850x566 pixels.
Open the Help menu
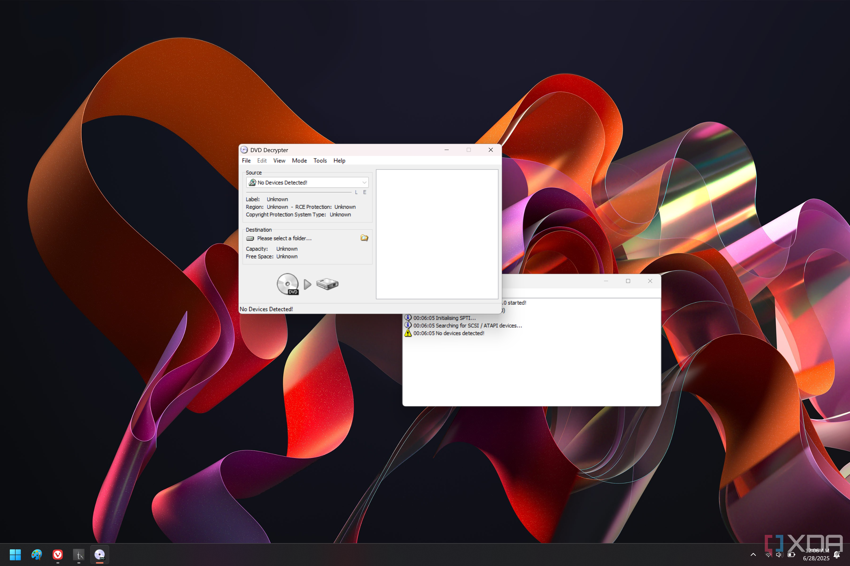point(339,161)
